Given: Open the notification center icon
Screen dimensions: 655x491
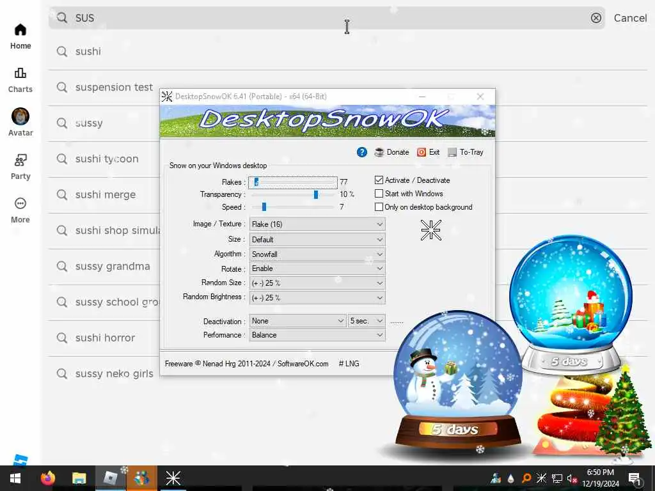Looking at the screenshot, I should click(635, 478).
